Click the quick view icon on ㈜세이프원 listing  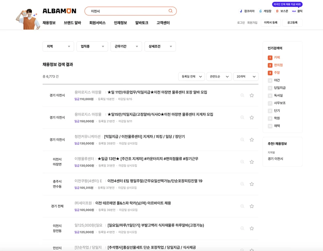click(243, 205)
